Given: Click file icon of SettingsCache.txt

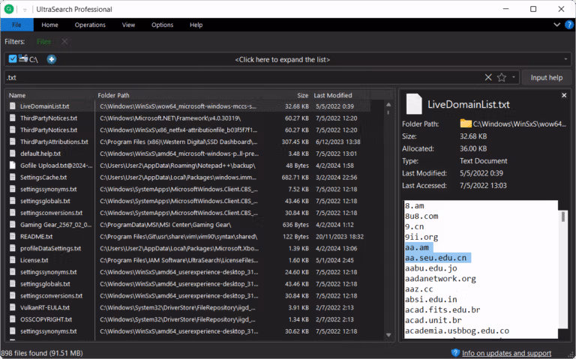Looking at the screenshot, I should click(x=13, y=178).
